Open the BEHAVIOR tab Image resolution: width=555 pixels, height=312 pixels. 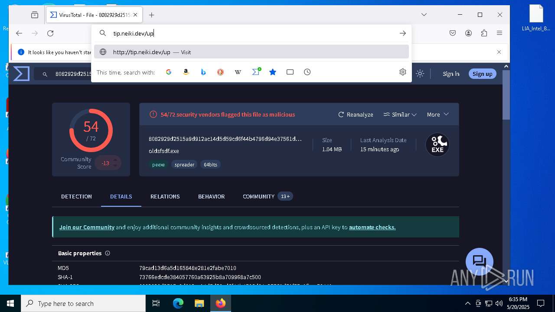coord(211,196)
